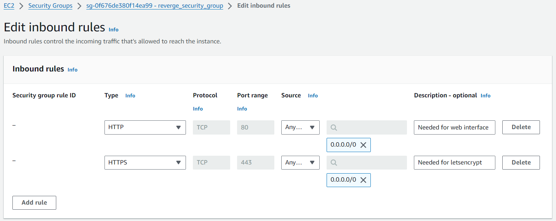This screenshot has width=556, height=221.
Task: Click the Add rule button
Action: click(34, 203)
